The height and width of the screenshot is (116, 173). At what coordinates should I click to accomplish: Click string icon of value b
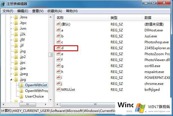coord(58,36)
